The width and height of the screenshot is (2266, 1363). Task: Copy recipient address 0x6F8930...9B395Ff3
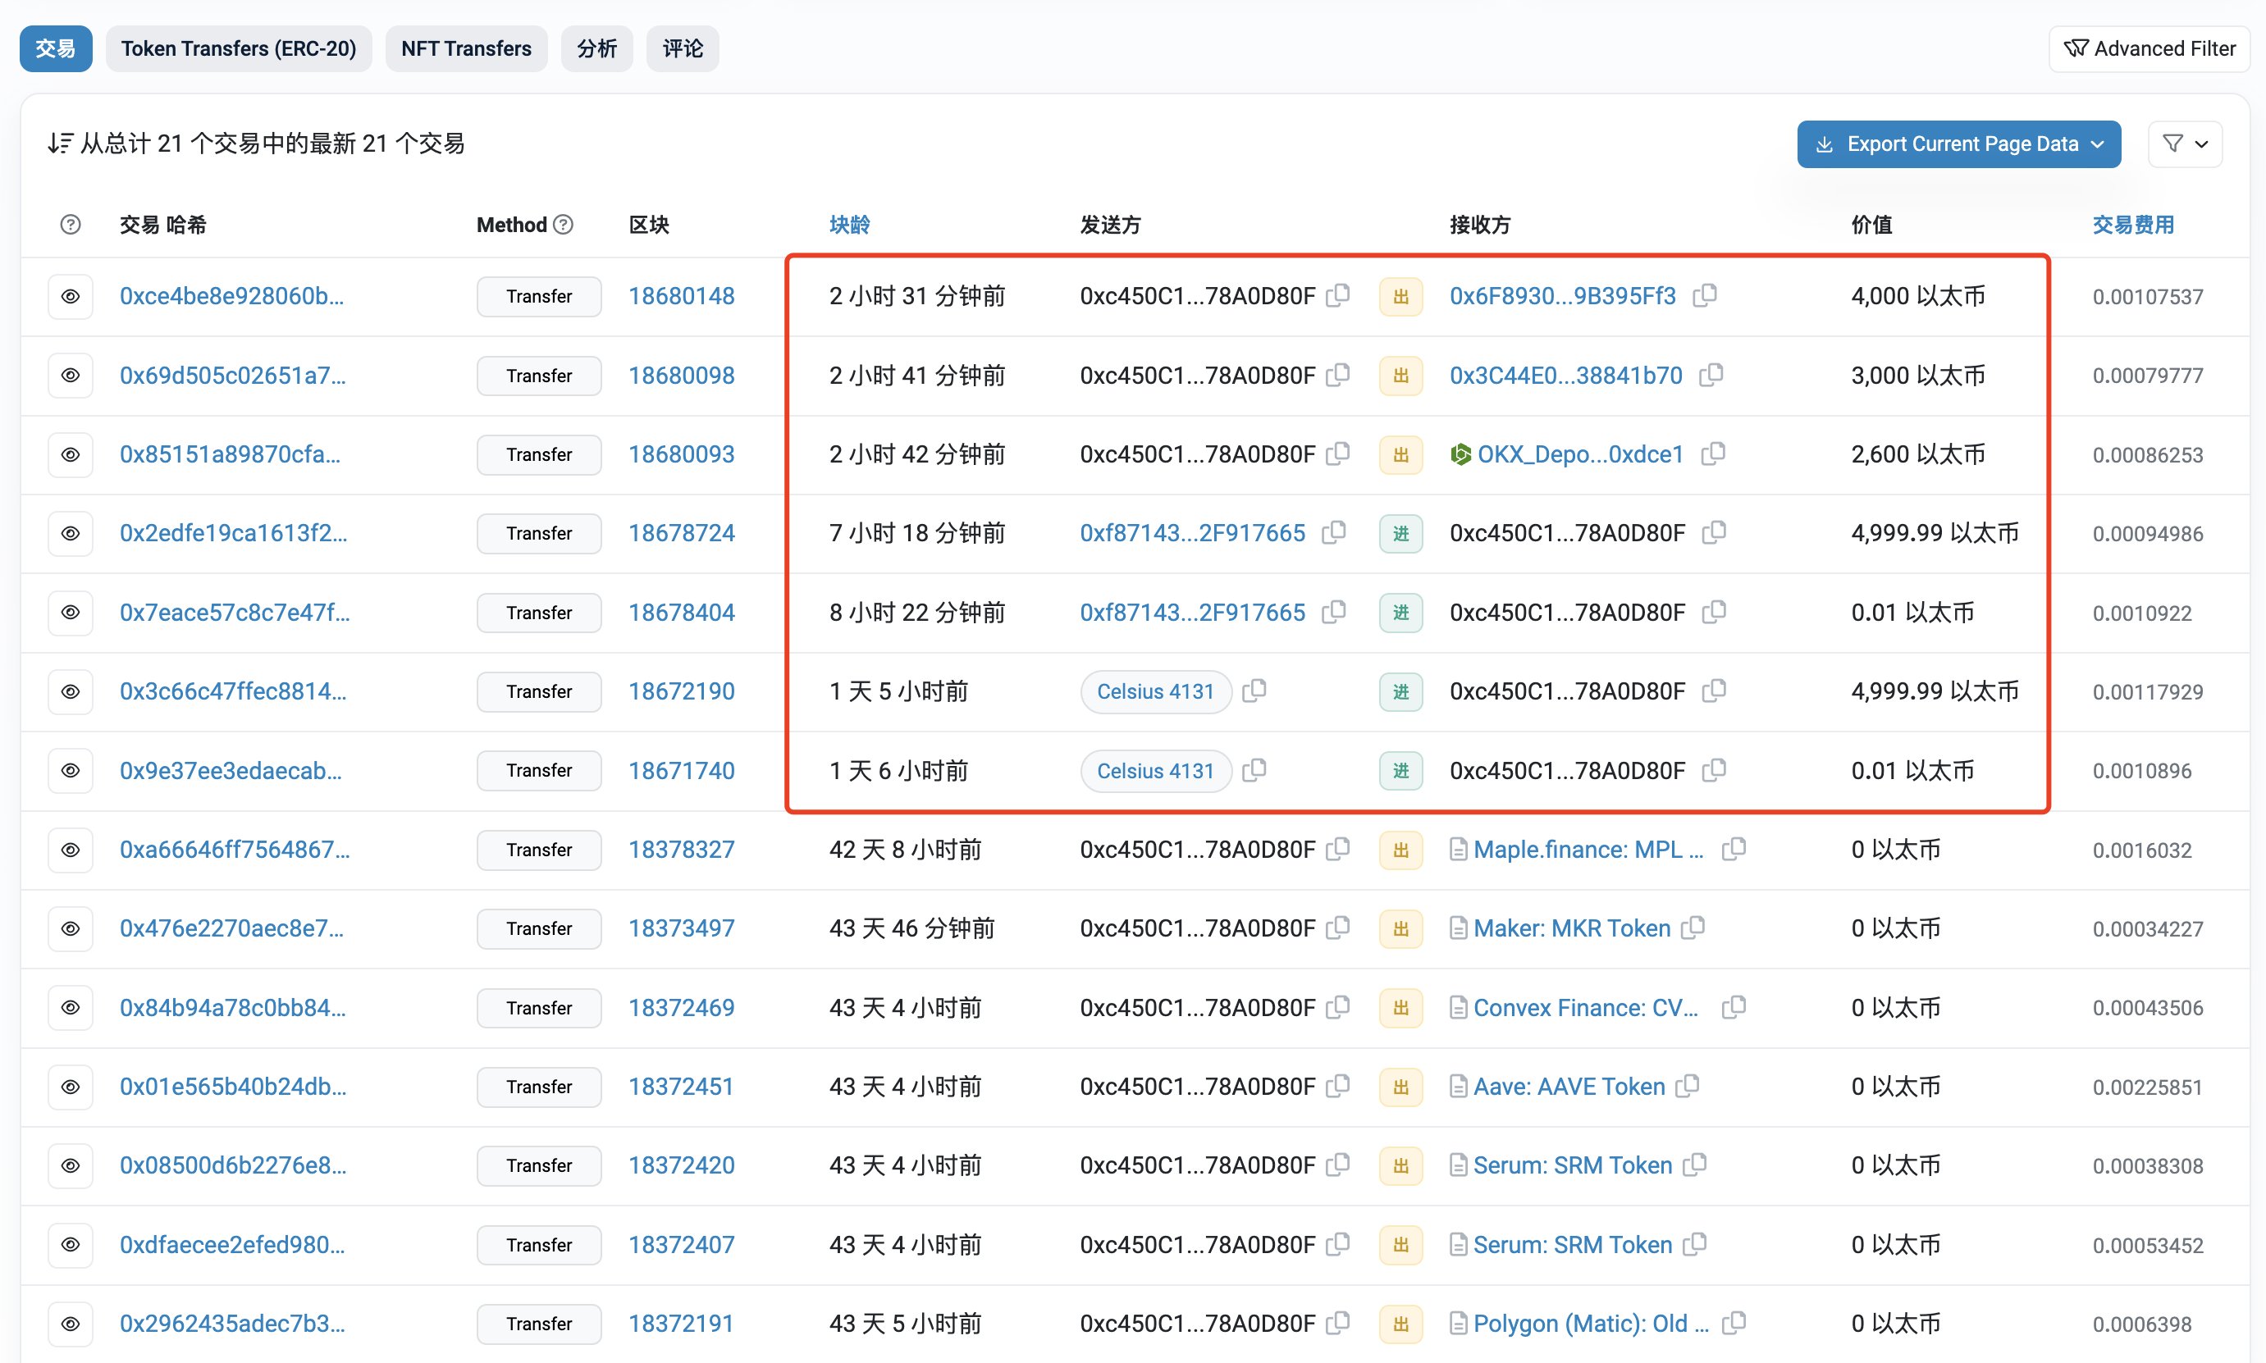pos(1705,296)
